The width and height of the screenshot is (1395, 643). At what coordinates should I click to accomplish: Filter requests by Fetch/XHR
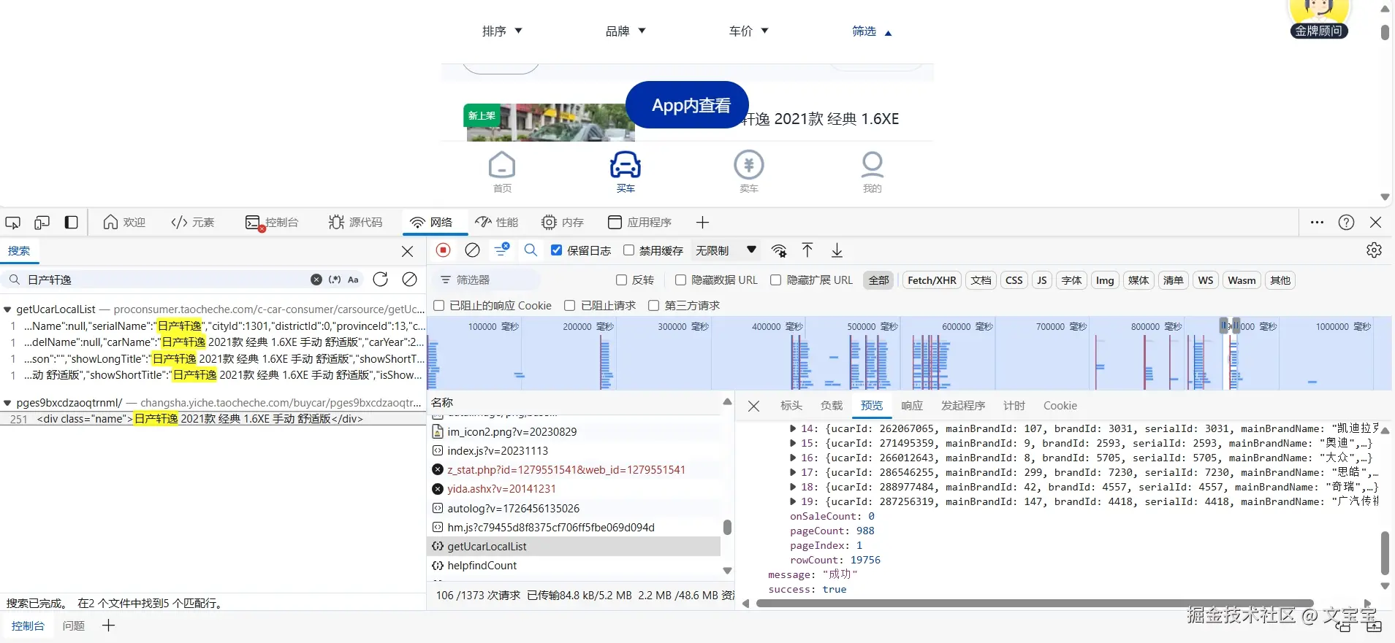932,280
